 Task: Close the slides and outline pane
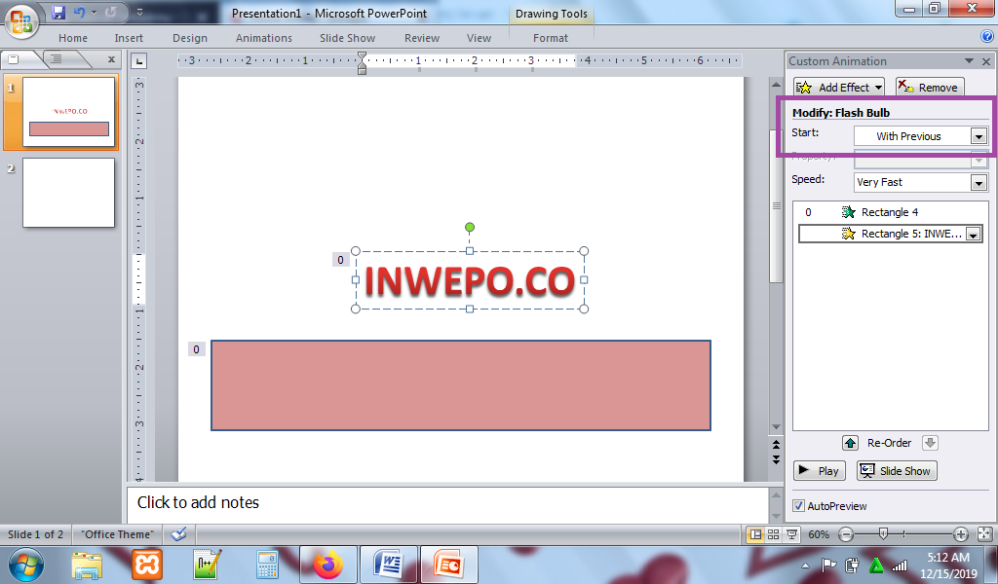pos(111,59)
